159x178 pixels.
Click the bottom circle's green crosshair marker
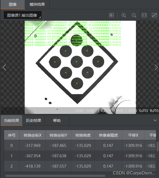(77, 83)
